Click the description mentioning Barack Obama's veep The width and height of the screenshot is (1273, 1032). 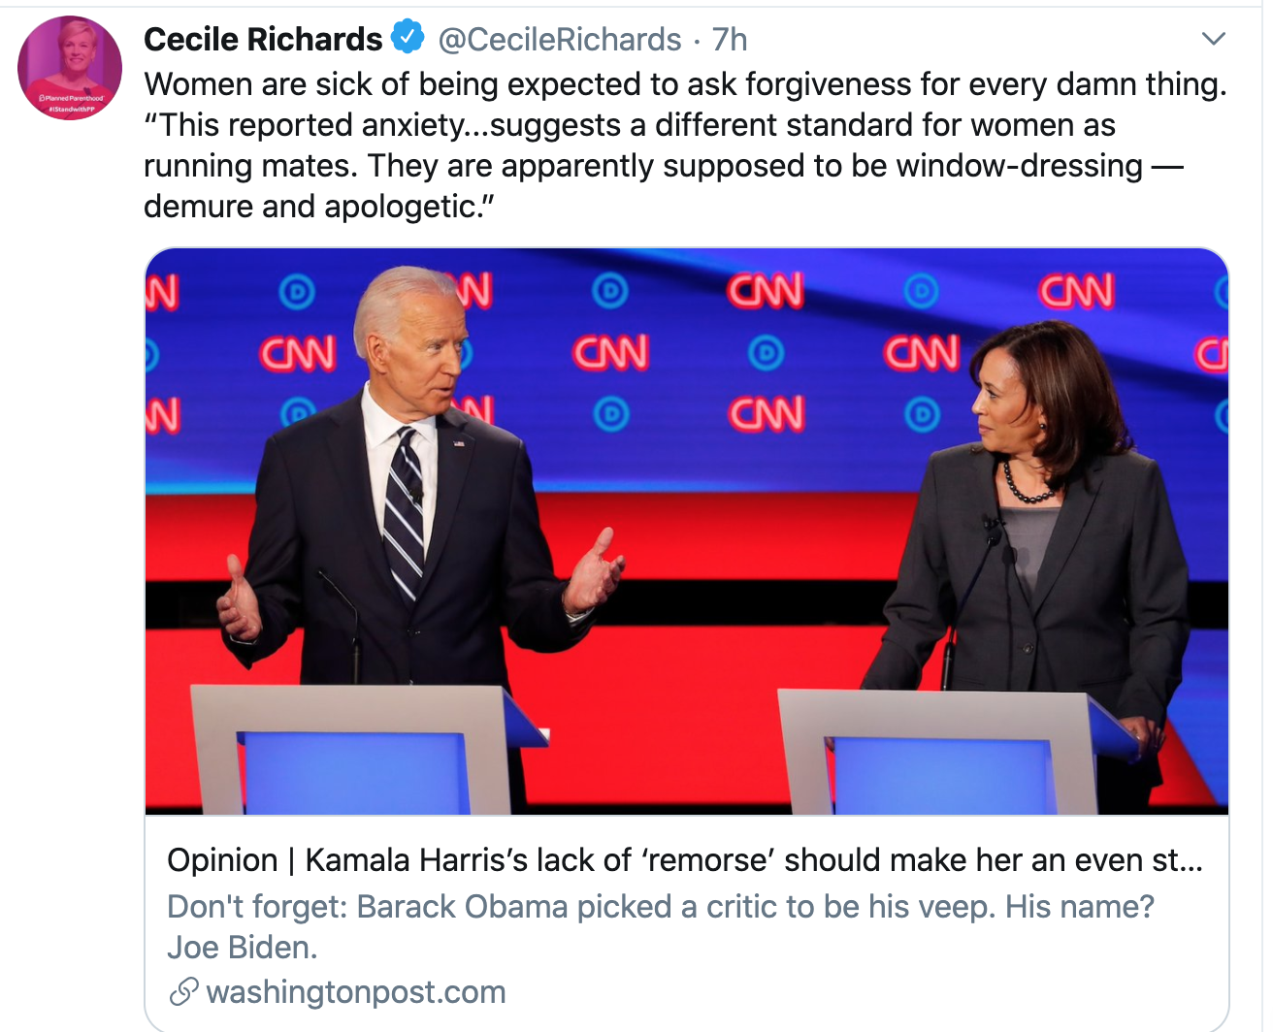point(661,926)
